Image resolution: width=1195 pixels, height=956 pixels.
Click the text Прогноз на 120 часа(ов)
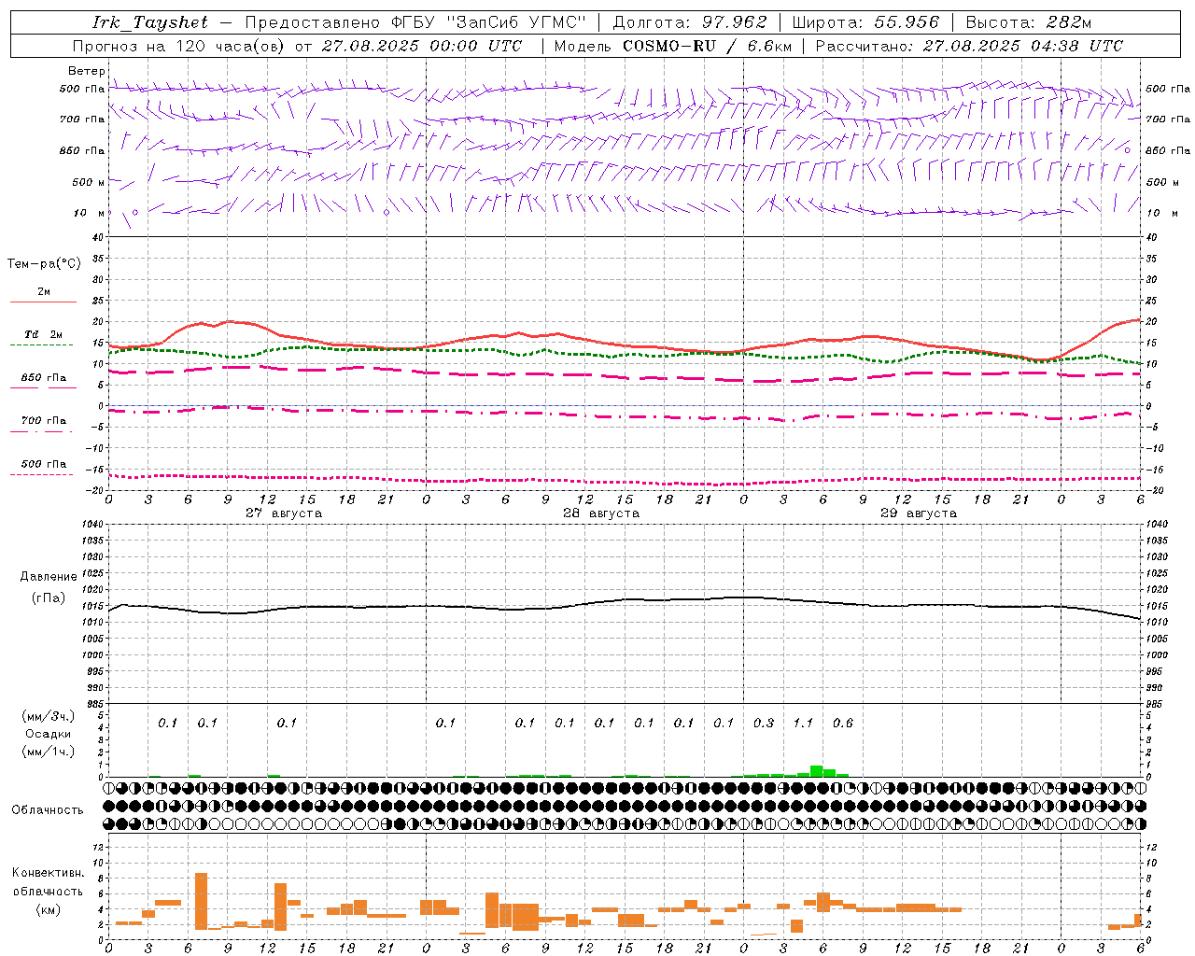178,46
